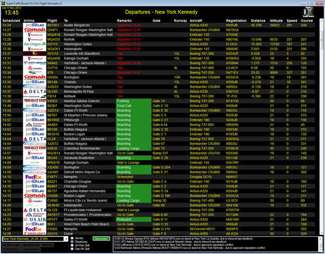Click the Comair logo for flight OH288

(34, 196)
